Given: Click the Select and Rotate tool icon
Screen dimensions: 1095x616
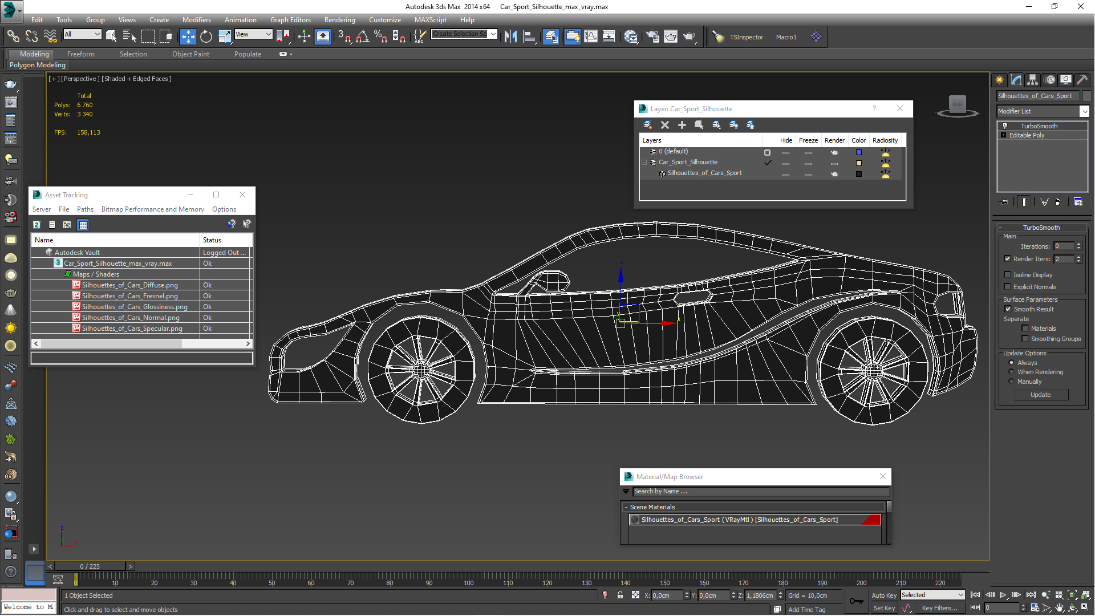Looking at the screenshot, I should (206, 37).
